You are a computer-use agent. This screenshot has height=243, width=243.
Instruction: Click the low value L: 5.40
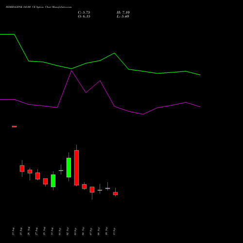click(123, 17)
